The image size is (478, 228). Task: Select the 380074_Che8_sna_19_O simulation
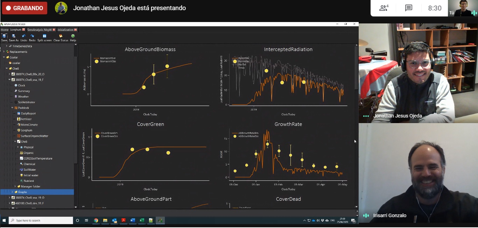[30, 198]
